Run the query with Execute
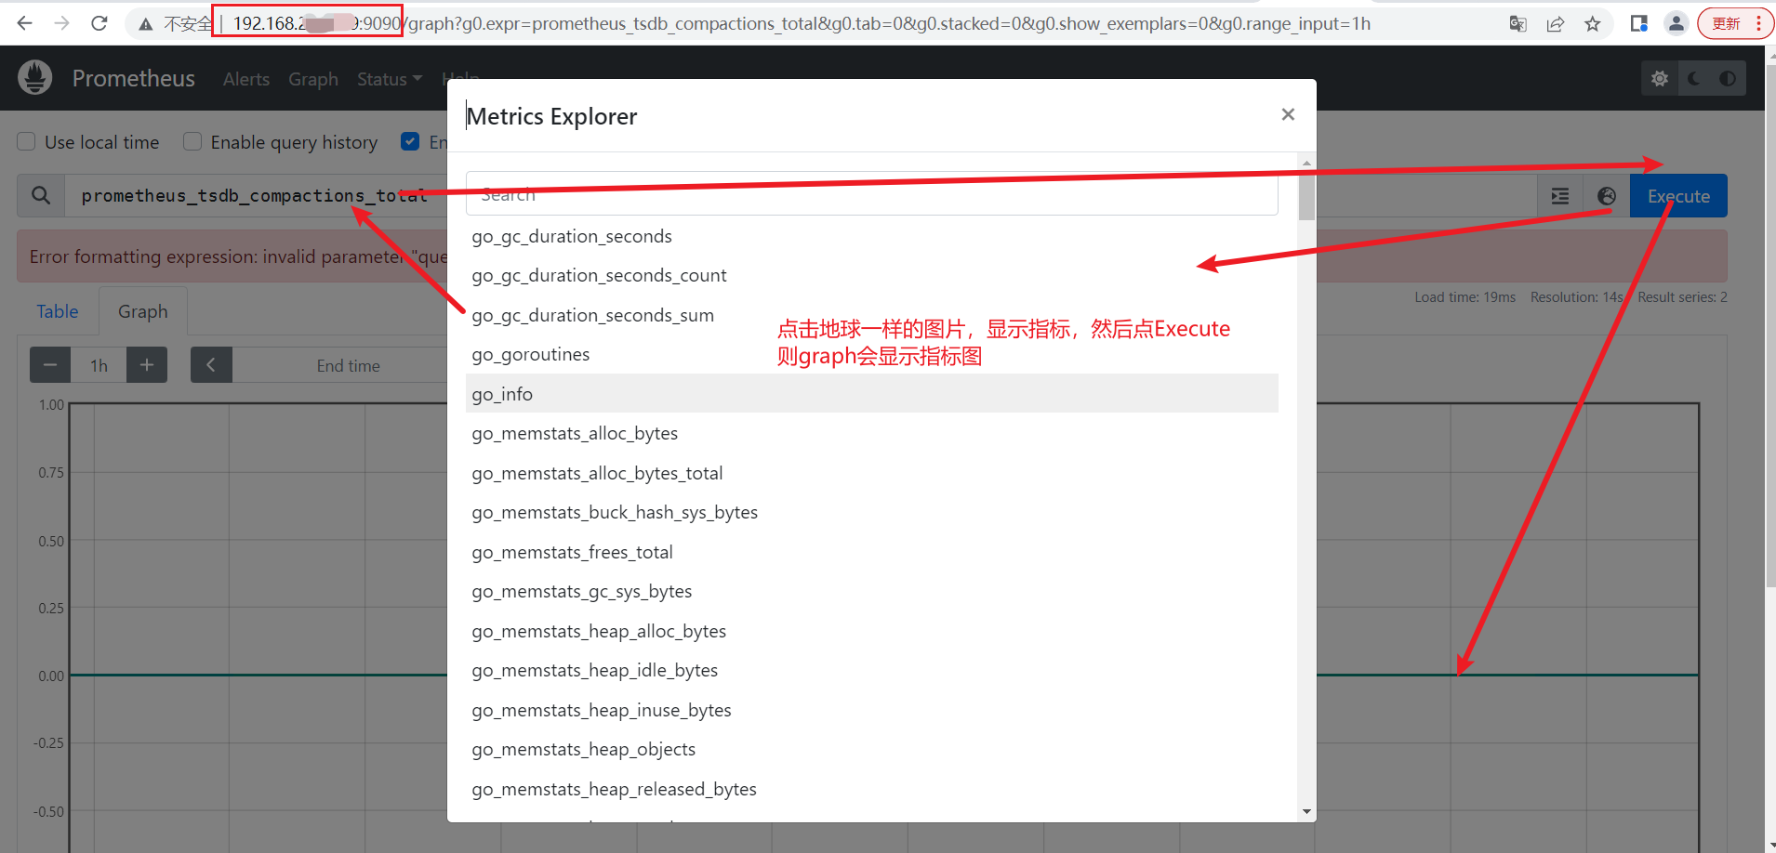 click(x=1678, y=196)
